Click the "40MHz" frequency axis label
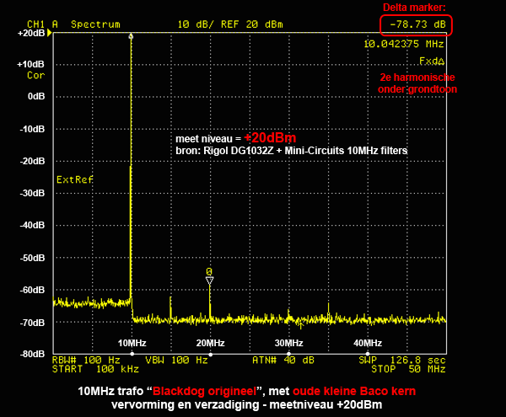506x417 pixels. tap(368, 343)
